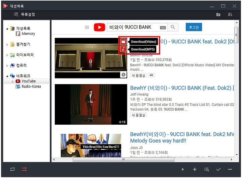The width and height of the screenshot is (242, 178).
Task: Click the vertical scrollbar thumb
Action: point(236,35)
